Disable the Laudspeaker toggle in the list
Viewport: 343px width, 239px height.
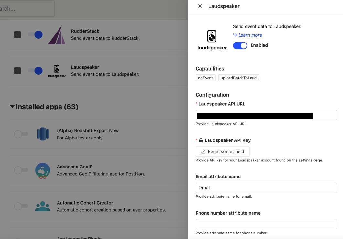(36, 71)
